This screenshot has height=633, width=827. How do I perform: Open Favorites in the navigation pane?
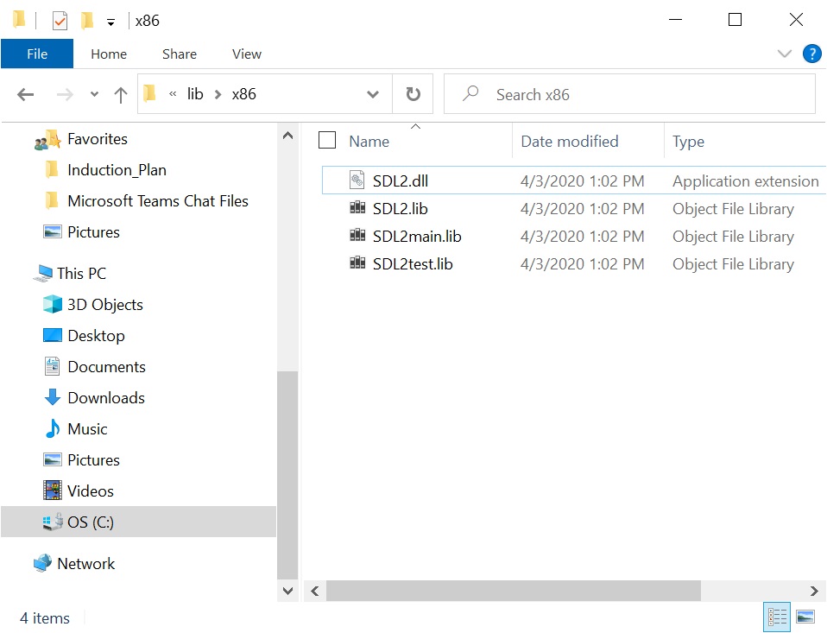click(x=98, y=139)
